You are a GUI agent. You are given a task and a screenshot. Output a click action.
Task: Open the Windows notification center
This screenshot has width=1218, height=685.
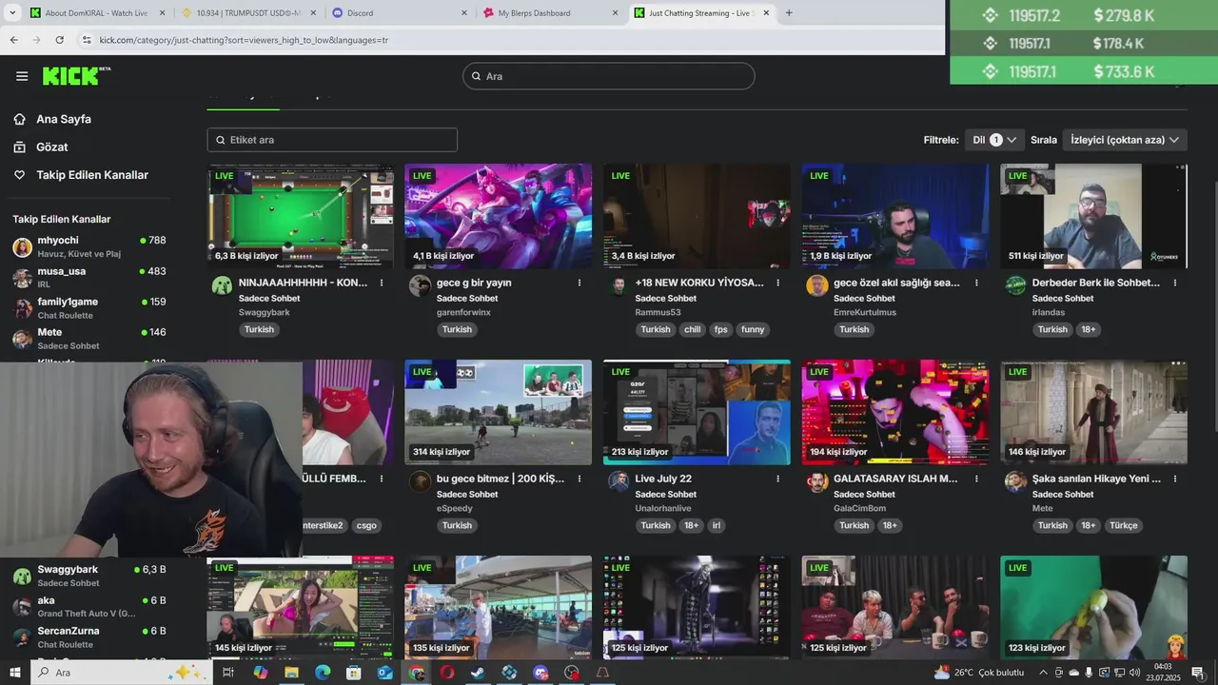tap(1197, 673)
